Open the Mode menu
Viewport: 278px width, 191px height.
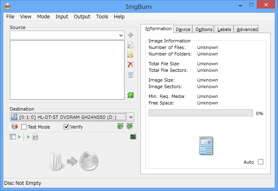point(43,17)
